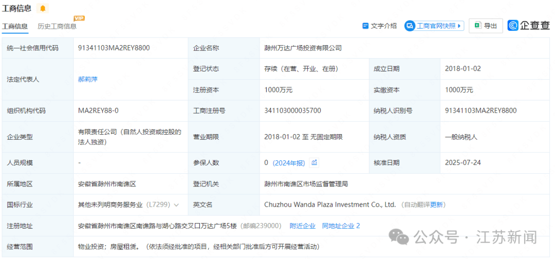Click 营业期限 value 2018-01-02 至 无固定期限
The width and height of the screenshot is (555, 259).
[303, 137]
